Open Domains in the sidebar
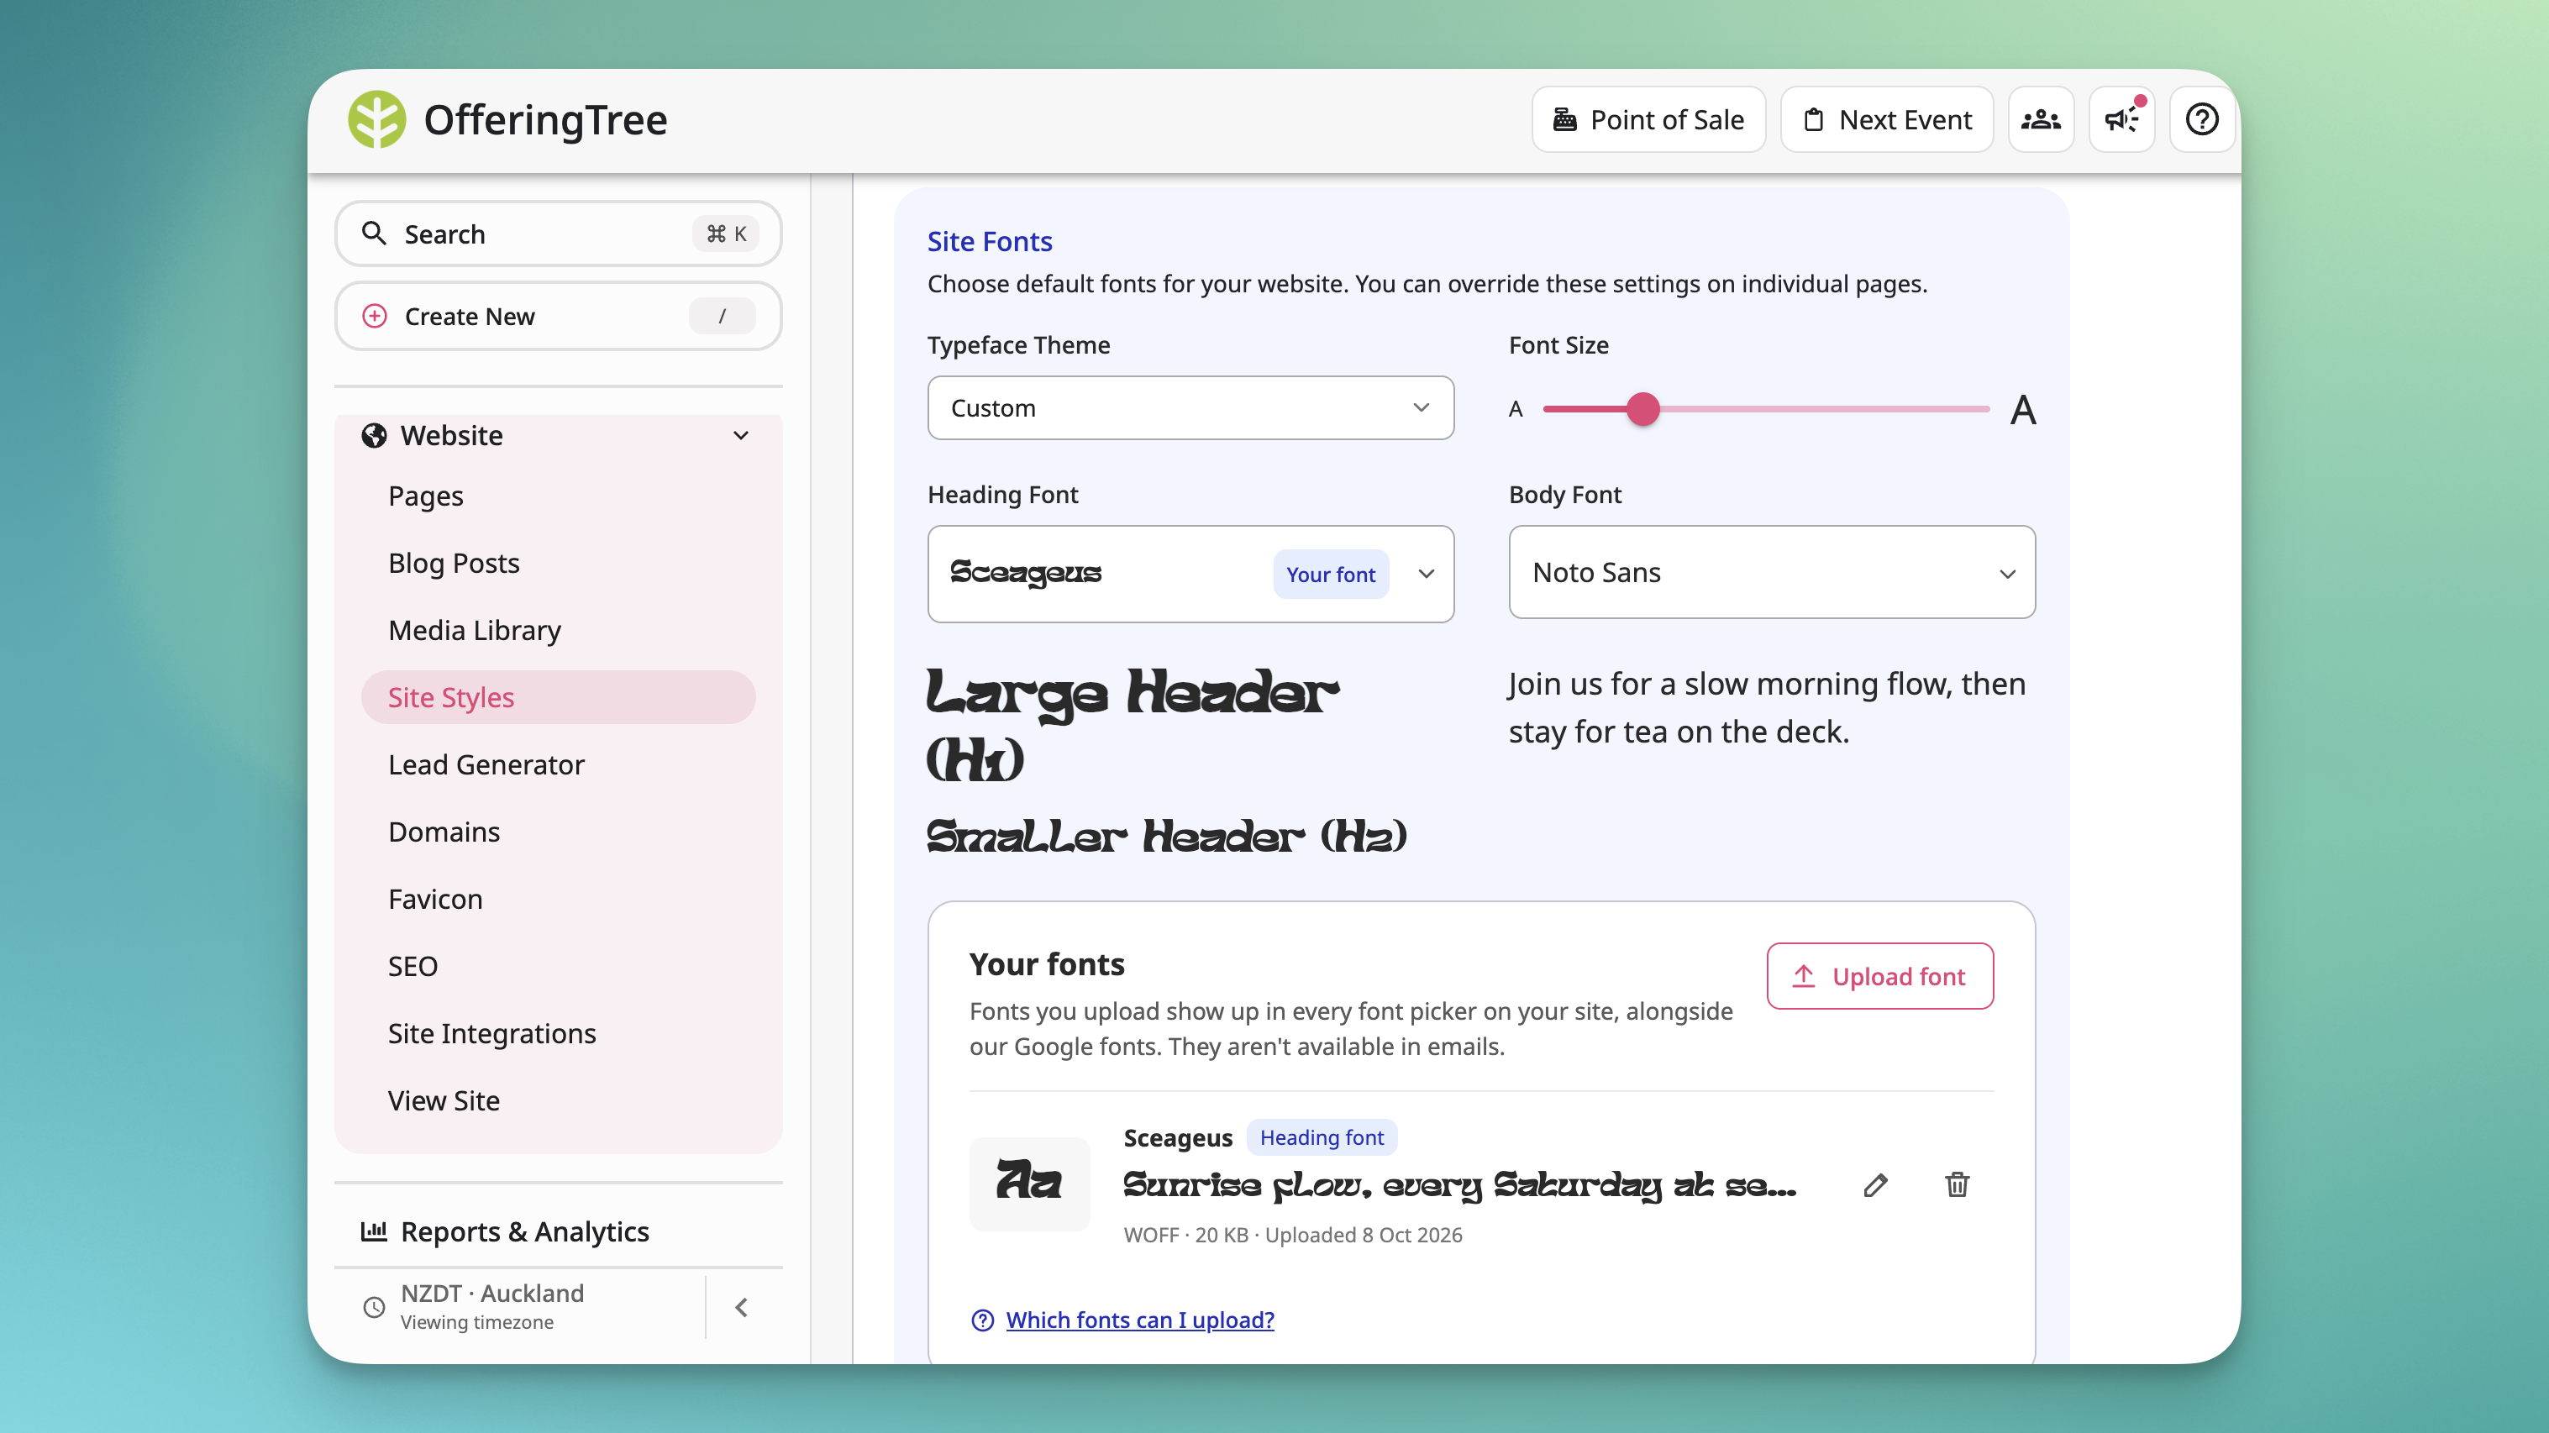 [x=444, y=832]
